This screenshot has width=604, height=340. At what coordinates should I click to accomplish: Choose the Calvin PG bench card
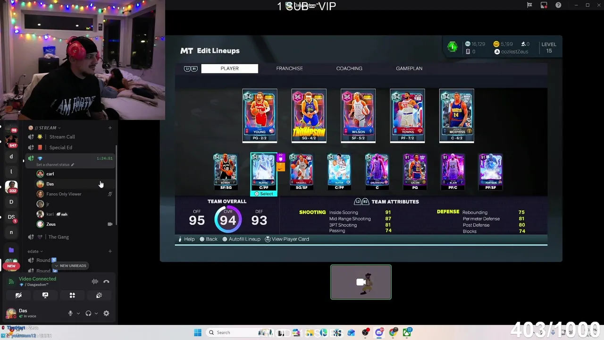pyautogui.click(x=415, y=172)
